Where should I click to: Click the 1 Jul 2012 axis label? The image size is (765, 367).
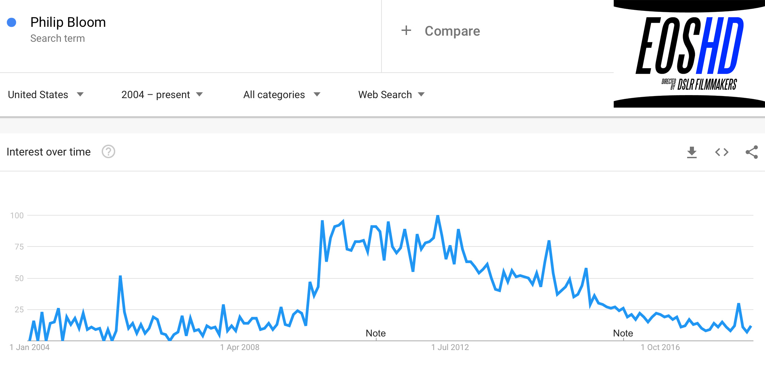pos(450,347)
